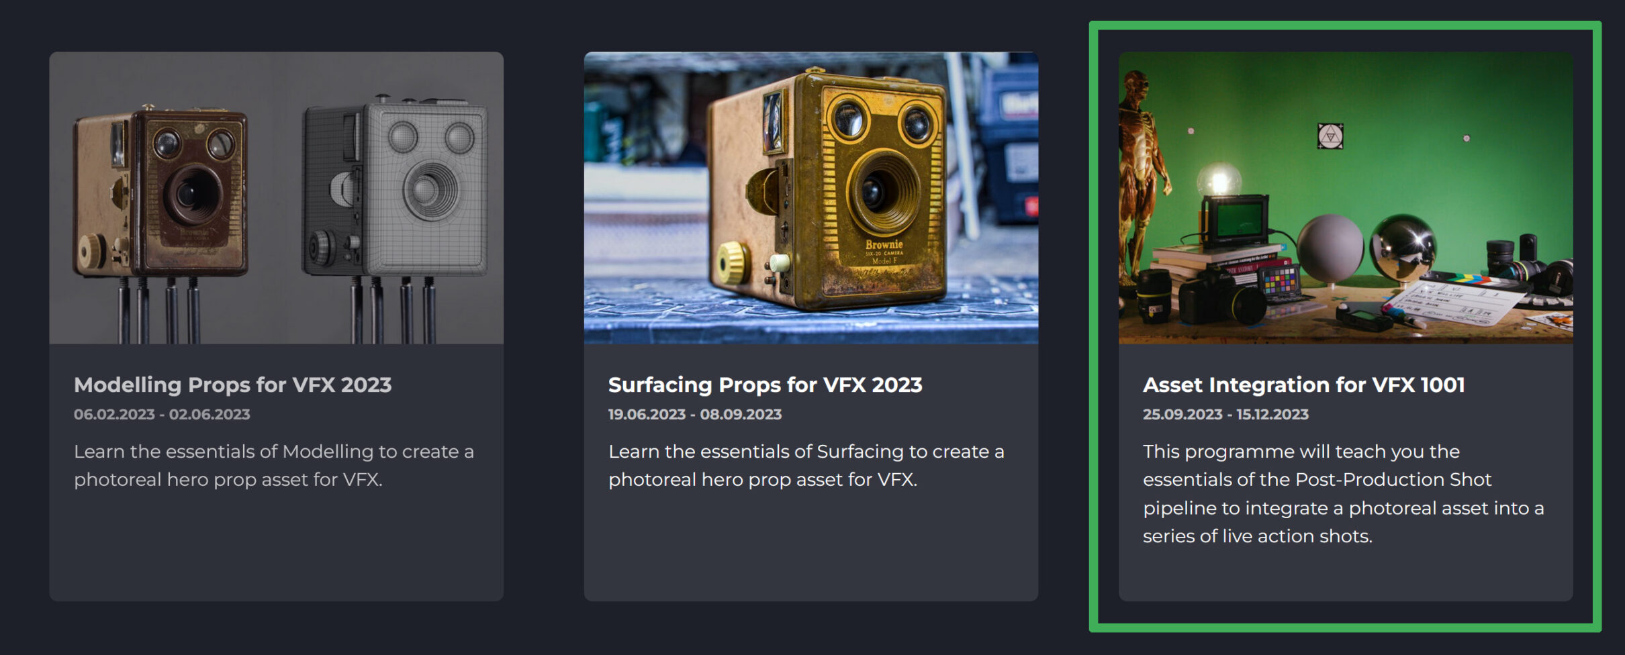1625x655 pixels.
Task: Select the Brownie camera photo thumbnail
Action: tap(811, 198)
